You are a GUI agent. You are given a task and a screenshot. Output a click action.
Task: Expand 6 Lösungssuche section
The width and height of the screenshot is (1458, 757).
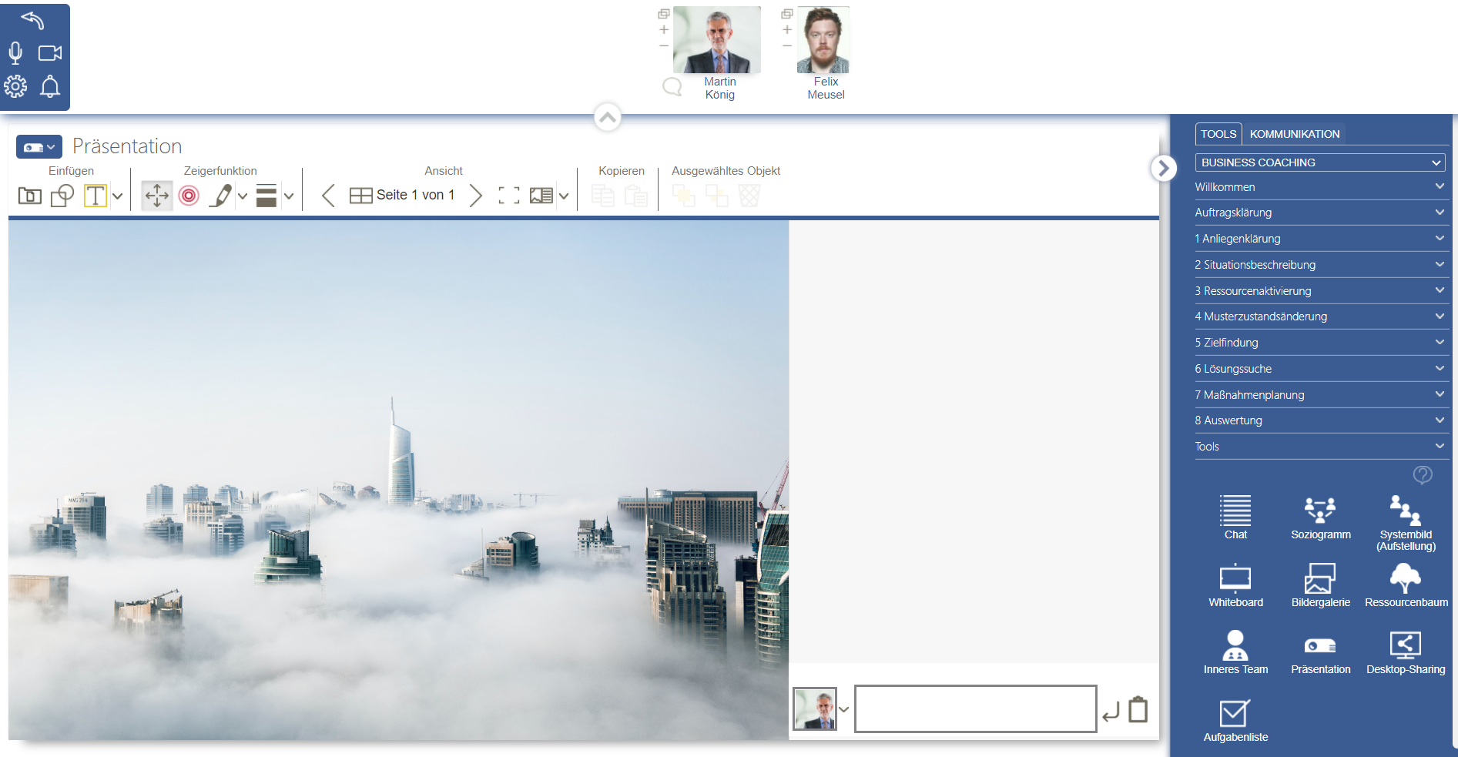tap(1320, 369)
